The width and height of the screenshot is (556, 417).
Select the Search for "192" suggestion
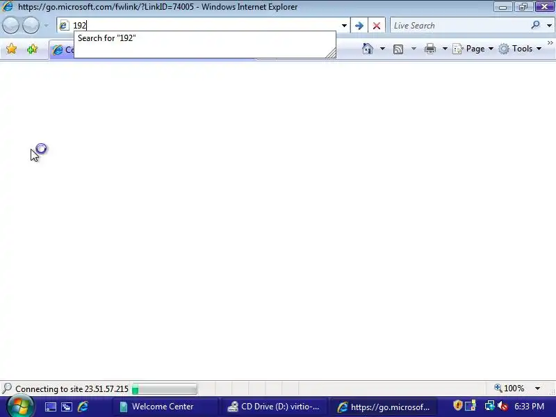click(204, 38)
